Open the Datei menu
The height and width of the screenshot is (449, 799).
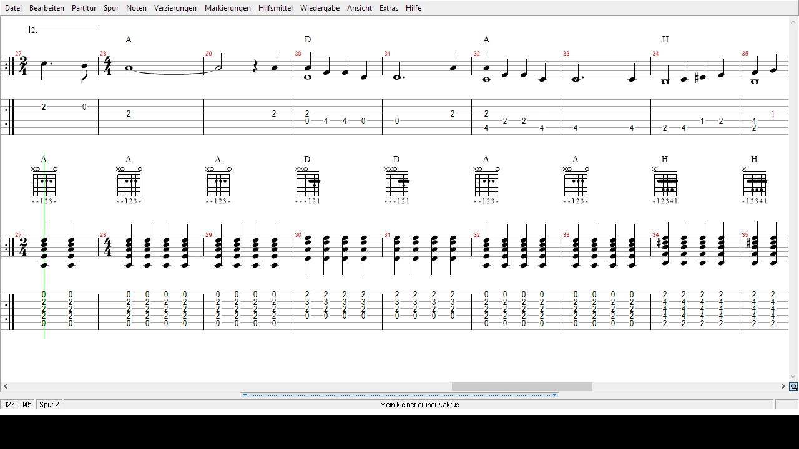pos(13,8)
